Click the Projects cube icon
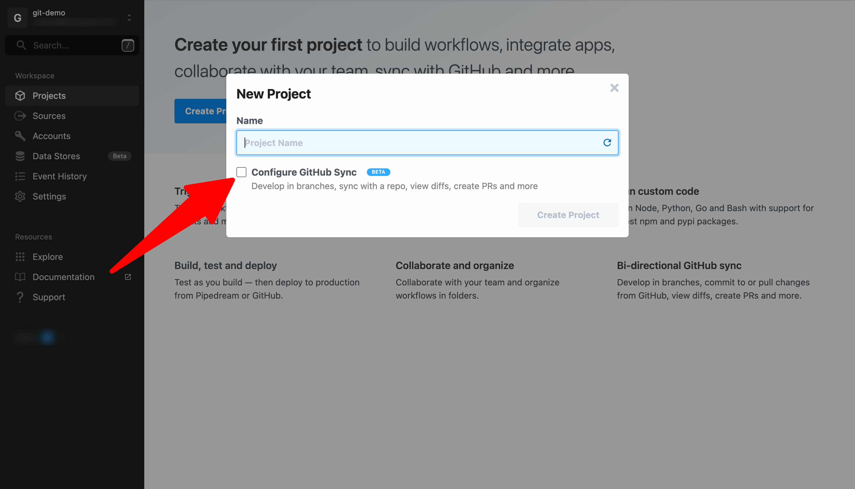The height and width of the screenshot is (489, 855). [x=20, y=96]
